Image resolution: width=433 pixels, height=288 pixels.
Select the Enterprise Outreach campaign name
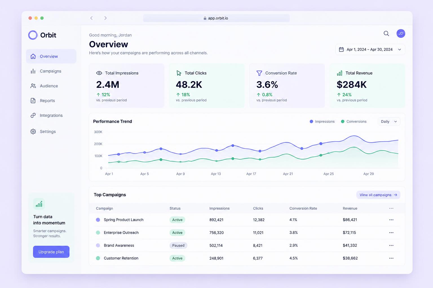(x=121, y=233)
